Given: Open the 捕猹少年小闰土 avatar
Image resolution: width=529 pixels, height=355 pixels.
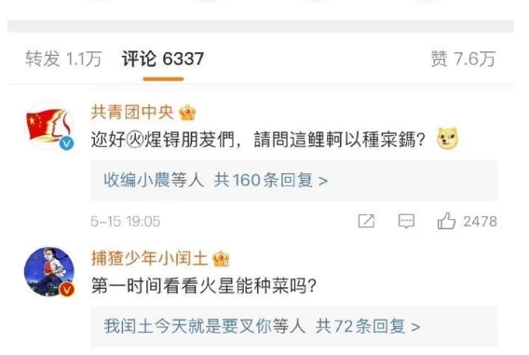Looking at the screenshot, I should pos(49,272).
